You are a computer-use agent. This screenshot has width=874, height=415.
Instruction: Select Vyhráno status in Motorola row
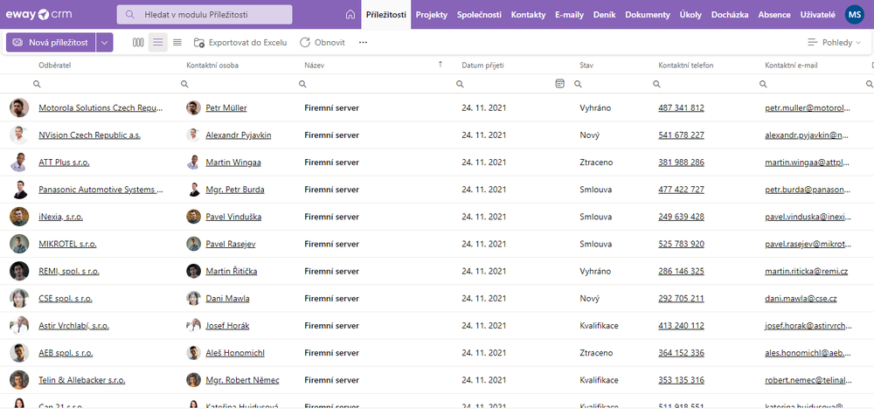coord(595,108)
